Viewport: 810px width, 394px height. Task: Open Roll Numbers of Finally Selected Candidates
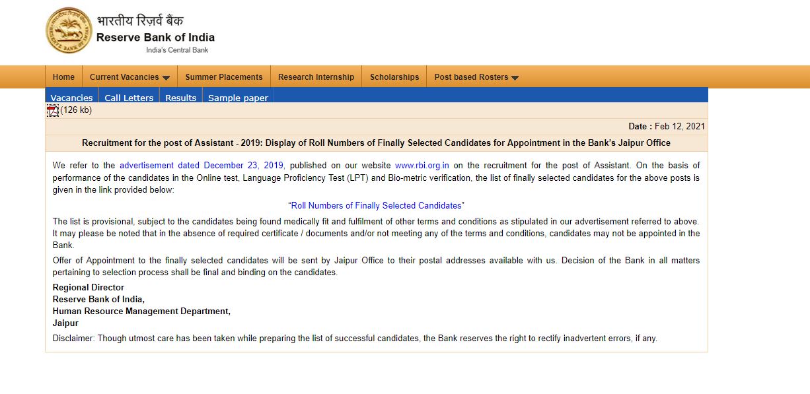click(x=377, y=205)
